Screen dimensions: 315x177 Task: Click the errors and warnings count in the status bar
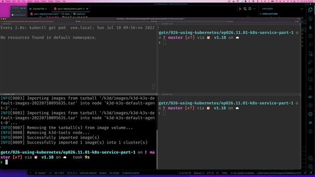click(x=72, y=173)
